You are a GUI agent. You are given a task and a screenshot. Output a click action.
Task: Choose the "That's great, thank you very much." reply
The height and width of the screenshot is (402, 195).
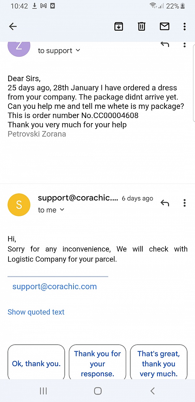pyautogui.click(x=159, y=364)
